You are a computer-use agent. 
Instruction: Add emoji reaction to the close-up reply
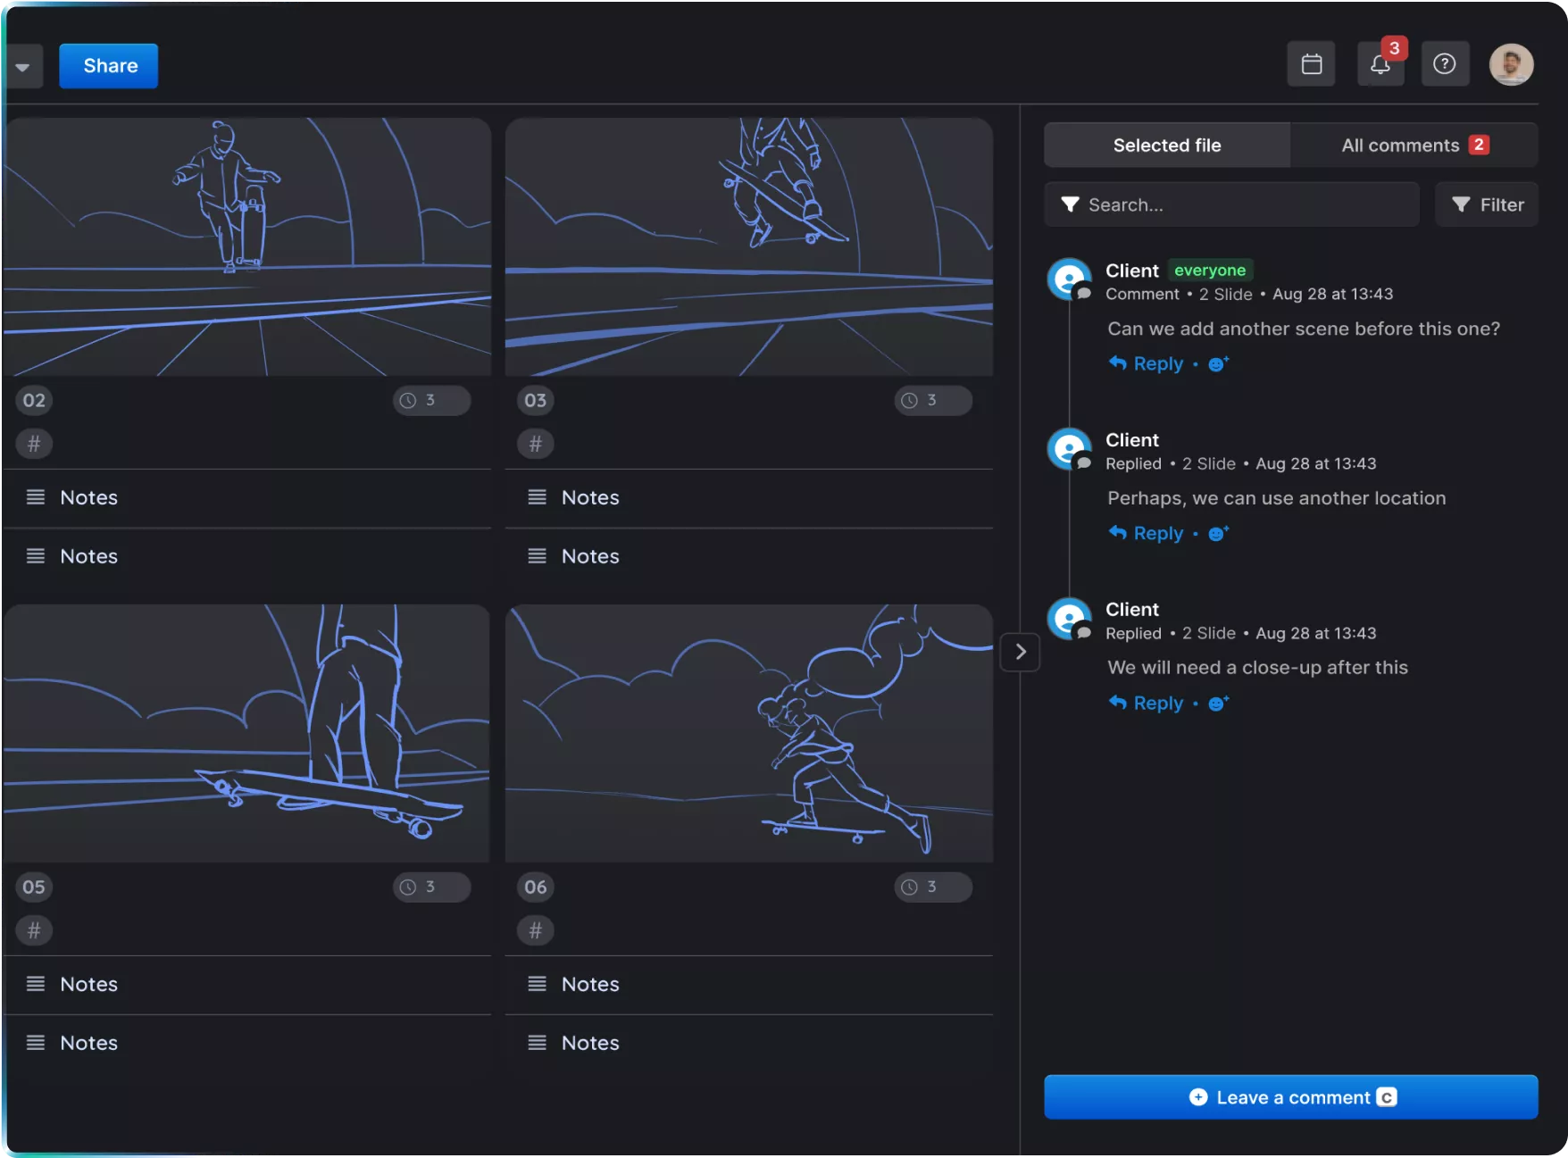pyautogui.click(x=1218, y=704)
